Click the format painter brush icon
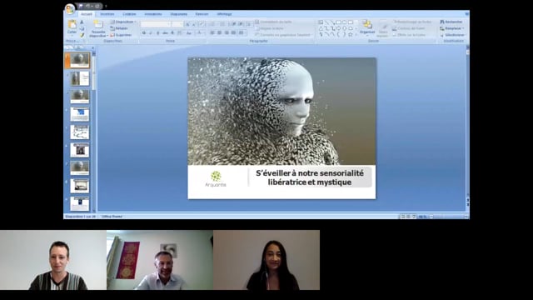The width and height of the screenshot is (533, 300). pyautogui.click(x=82, y=35)
